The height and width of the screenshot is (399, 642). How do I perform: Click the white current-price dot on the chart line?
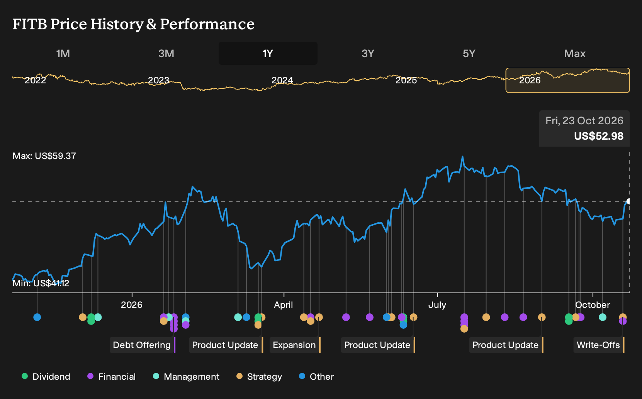(x=629, y=201)
